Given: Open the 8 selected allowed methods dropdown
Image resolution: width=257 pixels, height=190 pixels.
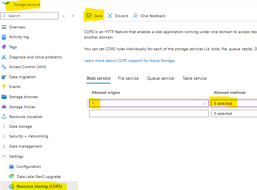Looking at the screenshot, I should (234, 104).
